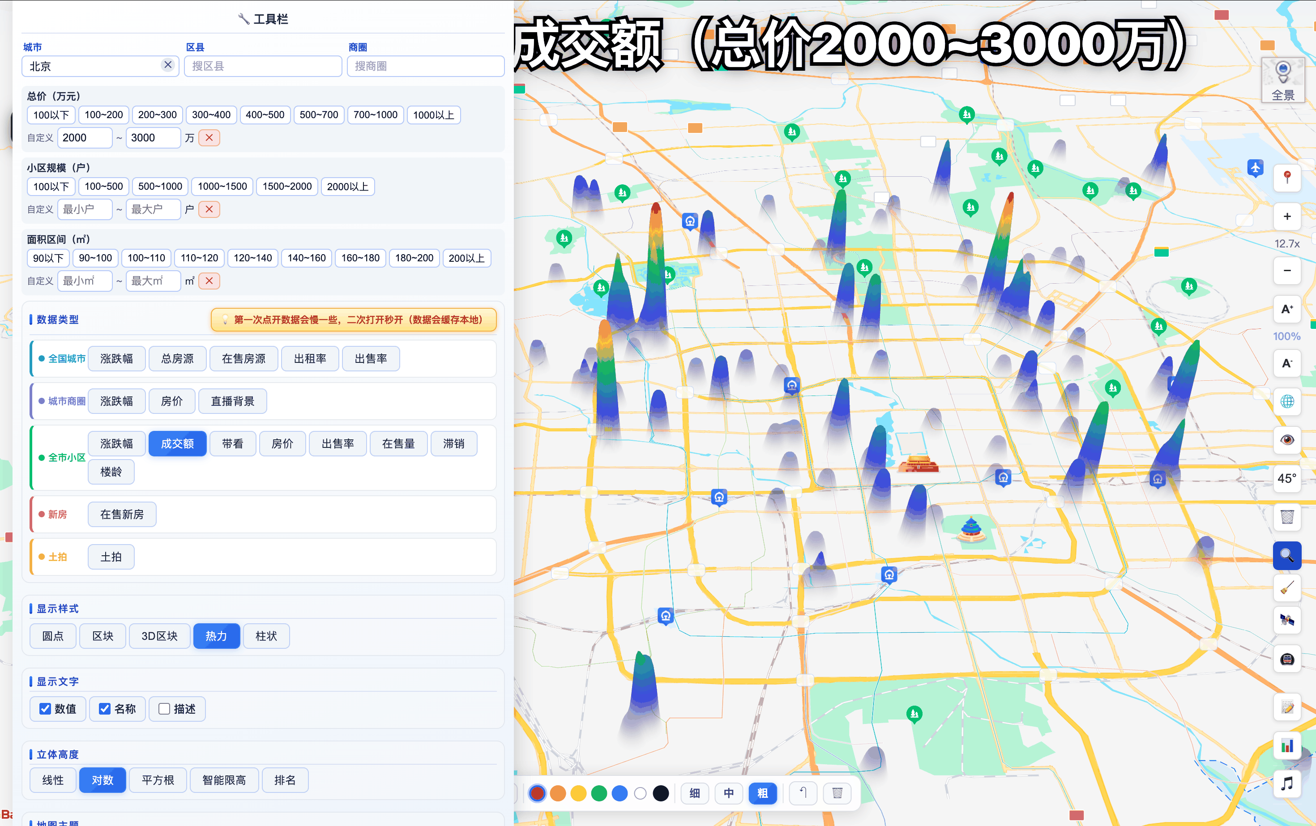This screenshot has width=1316, height=826.
Task: Filter community size 2000以上
Action: [x=348, y=186]
